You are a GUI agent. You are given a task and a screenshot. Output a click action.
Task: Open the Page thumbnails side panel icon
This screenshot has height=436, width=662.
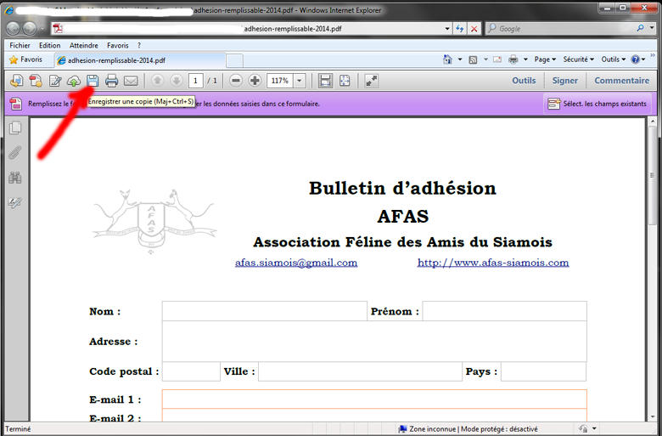(15, 127)
